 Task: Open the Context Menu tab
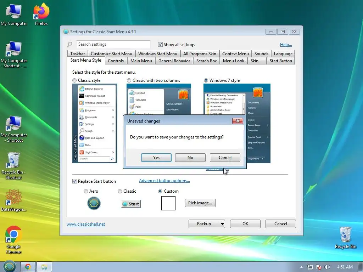pyautogui.click(x=235, y=54)
